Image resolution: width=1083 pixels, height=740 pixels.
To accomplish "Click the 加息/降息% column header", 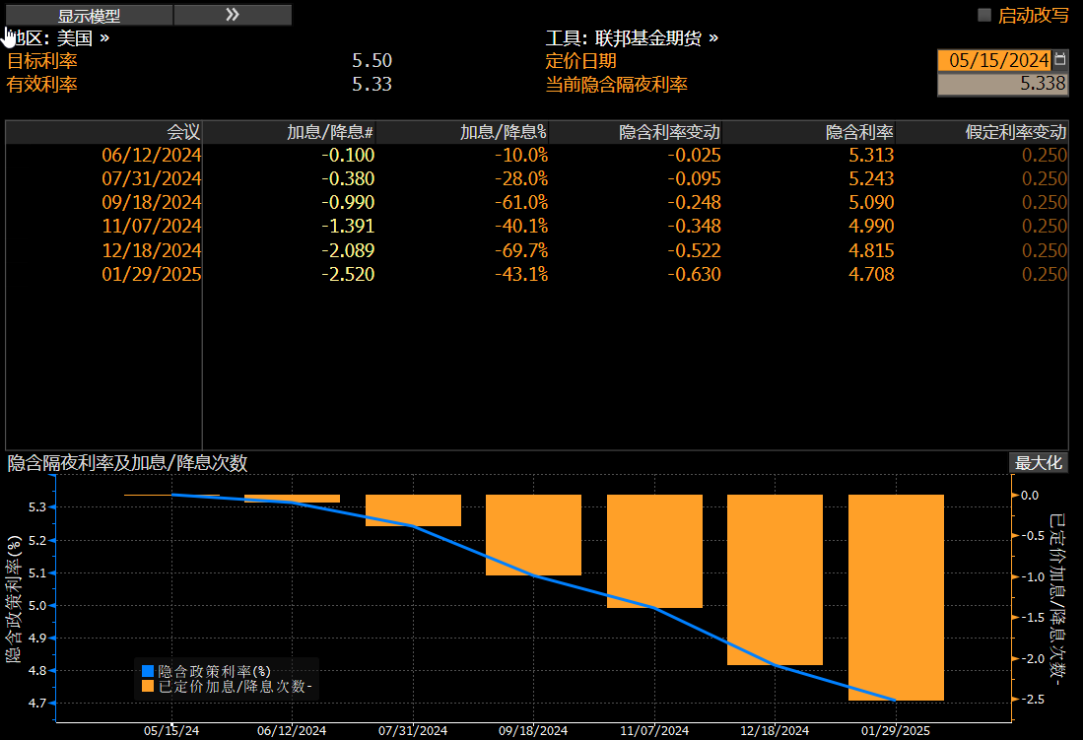I will tap(503, 132).
